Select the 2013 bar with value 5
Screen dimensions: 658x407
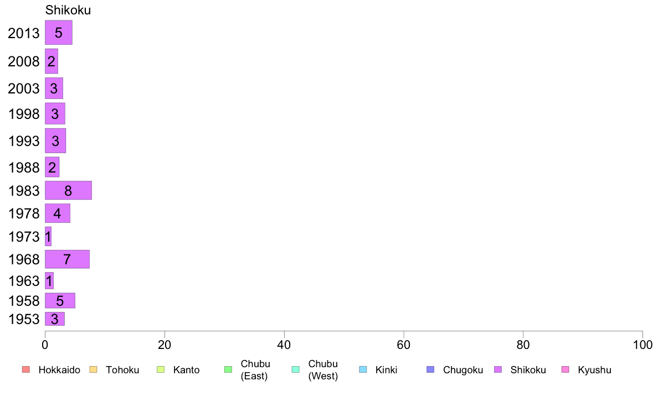tap(59, 32)
